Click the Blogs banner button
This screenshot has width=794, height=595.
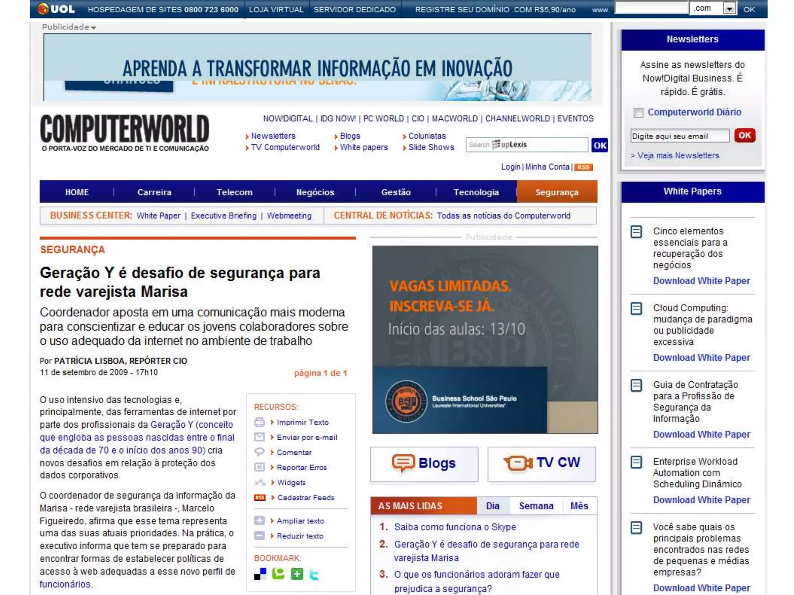[424, 464]
